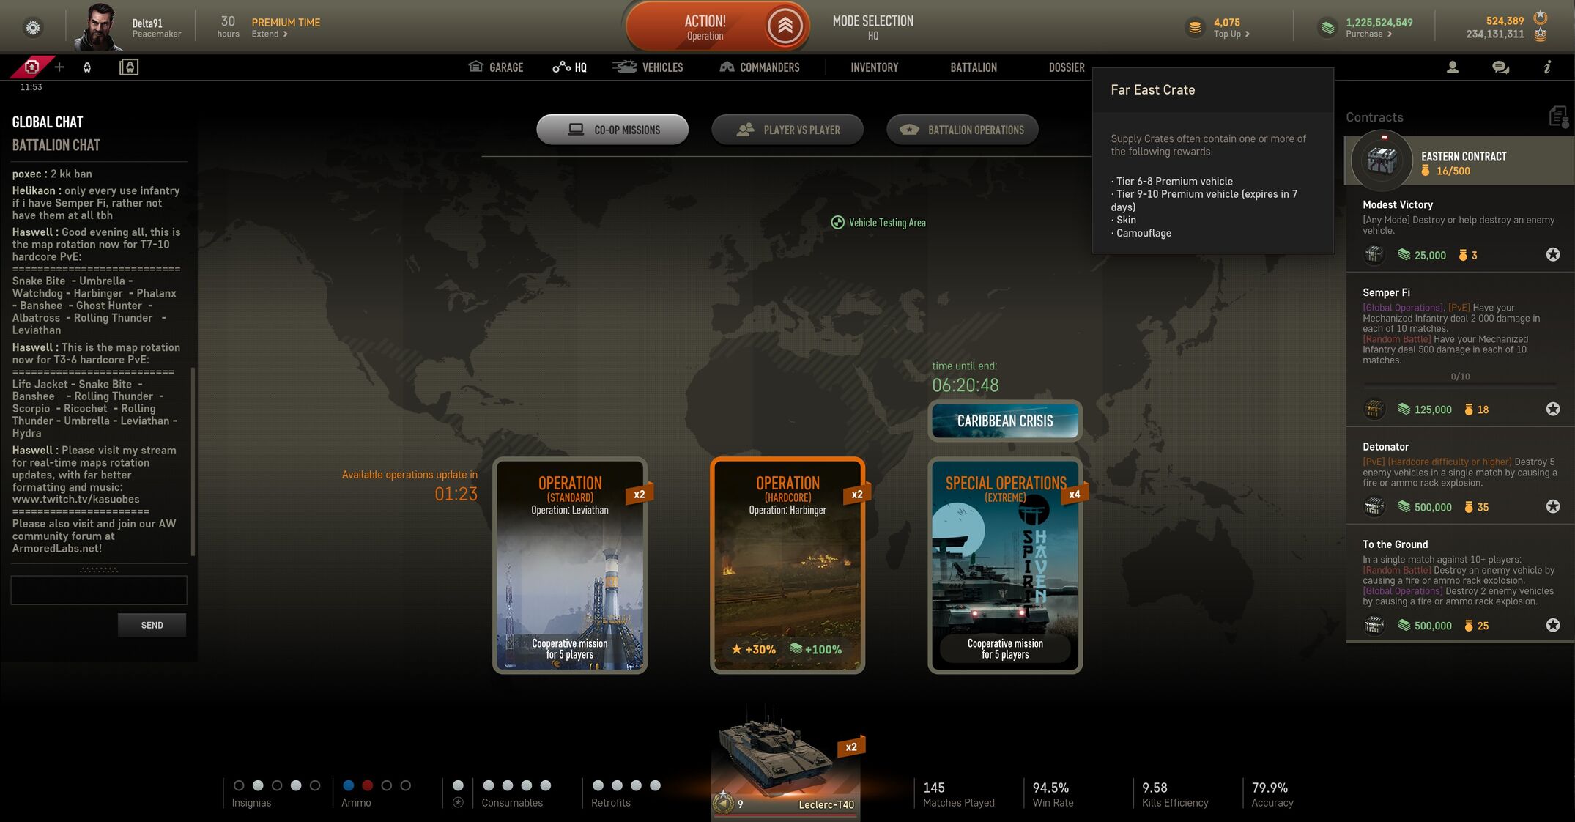Open the contracts clipboard icon

point(1557,116)
